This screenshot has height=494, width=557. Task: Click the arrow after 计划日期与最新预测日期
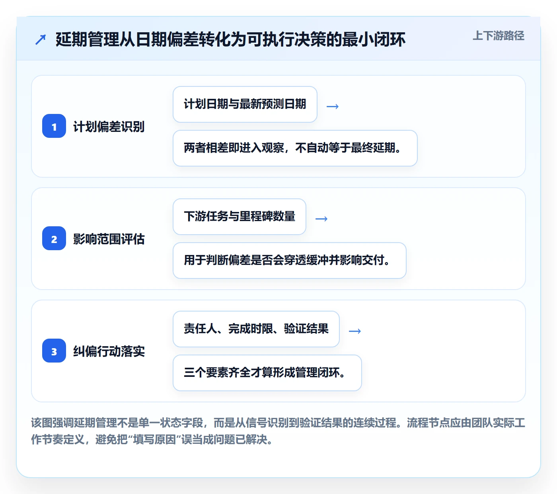tap(333, 106)
